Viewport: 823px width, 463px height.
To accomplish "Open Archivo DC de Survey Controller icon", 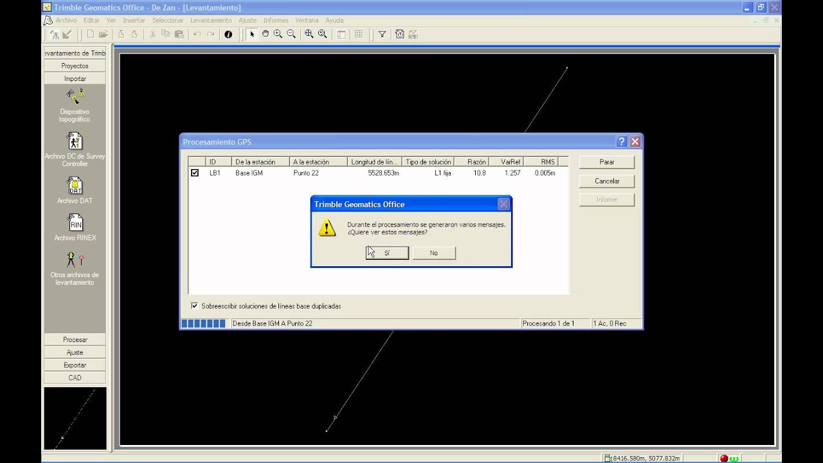I will [x=75, y=141].
